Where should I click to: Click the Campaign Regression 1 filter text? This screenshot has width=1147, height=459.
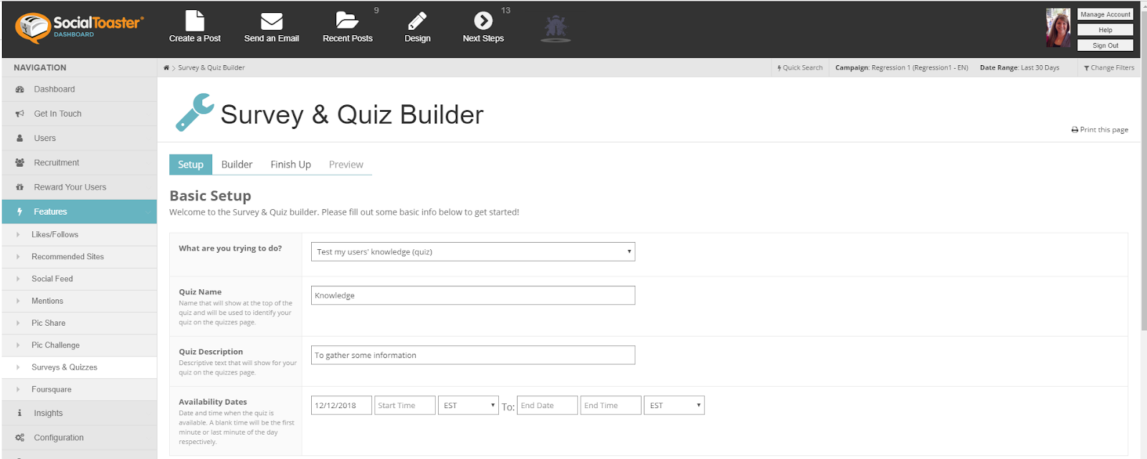(902, 68)
